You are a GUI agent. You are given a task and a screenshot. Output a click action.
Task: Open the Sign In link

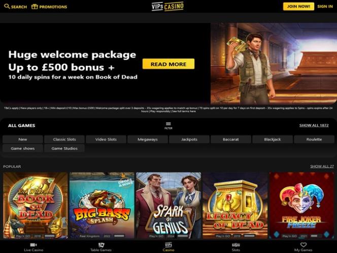click(x=325, y=7)
